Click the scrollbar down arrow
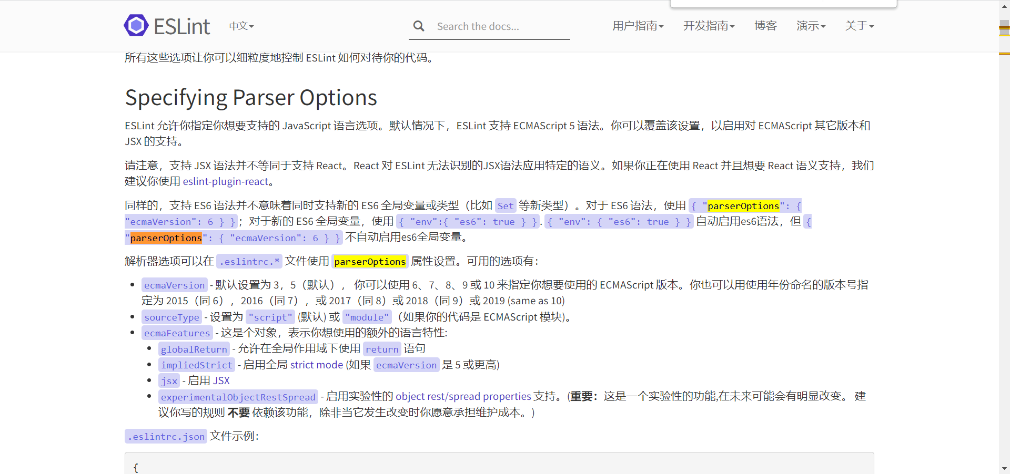 (x=1004, y=468)
